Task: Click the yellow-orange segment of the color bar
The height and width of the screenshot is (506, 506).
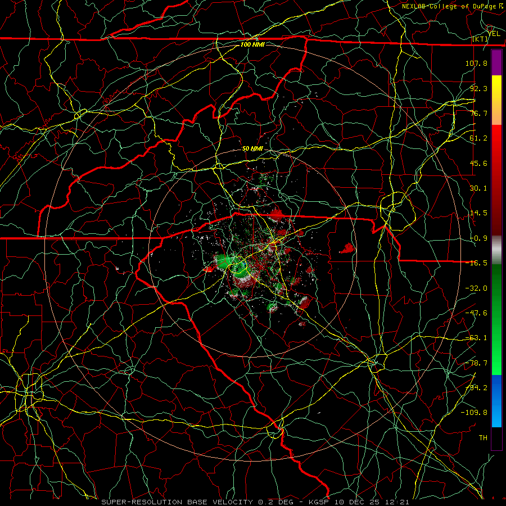Action: click(496, 100)
